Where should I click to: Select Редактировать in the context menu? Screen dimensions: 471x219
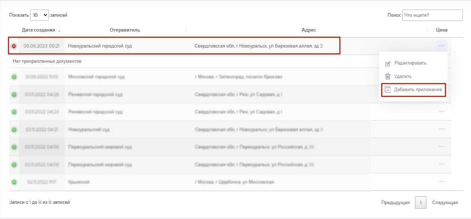point(410,63)
